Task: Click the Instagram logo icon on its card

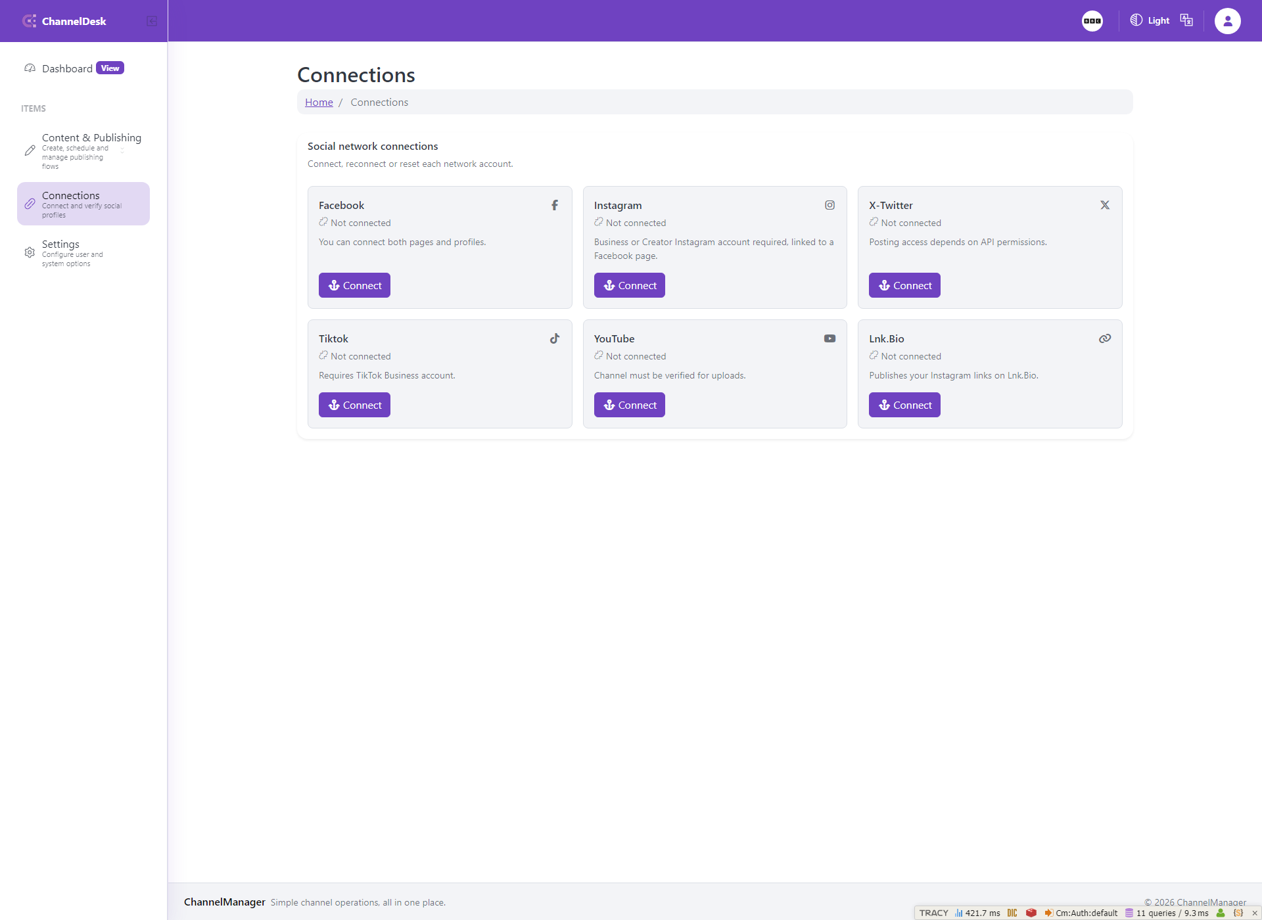Action: tap(830, 205)
